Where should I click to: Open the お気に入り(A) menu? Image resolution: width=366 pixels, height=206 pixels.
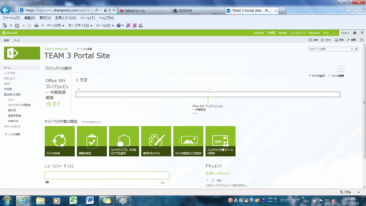[66, 18]
